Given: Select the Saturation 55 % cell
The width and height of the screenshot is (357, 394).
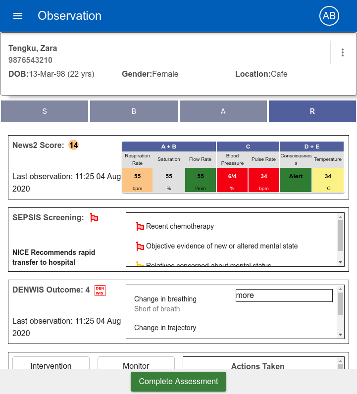Looking at the screenshot, I should (x=169, y=180).
